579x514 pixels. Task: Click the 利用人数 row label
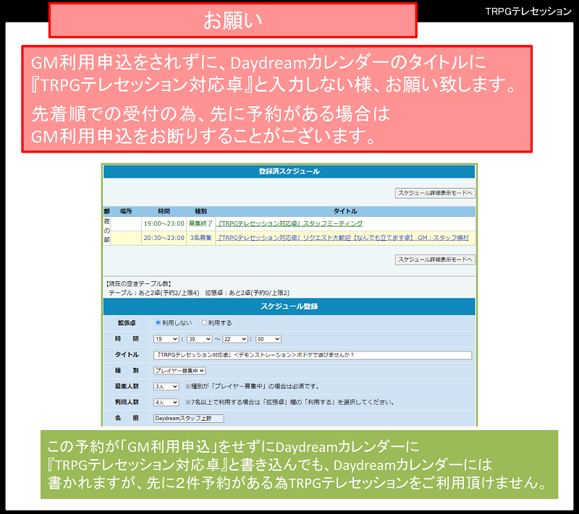126,402
